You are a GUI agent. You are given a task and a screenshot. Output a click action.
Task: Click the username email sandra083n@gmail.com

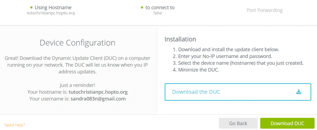point(98,99)
